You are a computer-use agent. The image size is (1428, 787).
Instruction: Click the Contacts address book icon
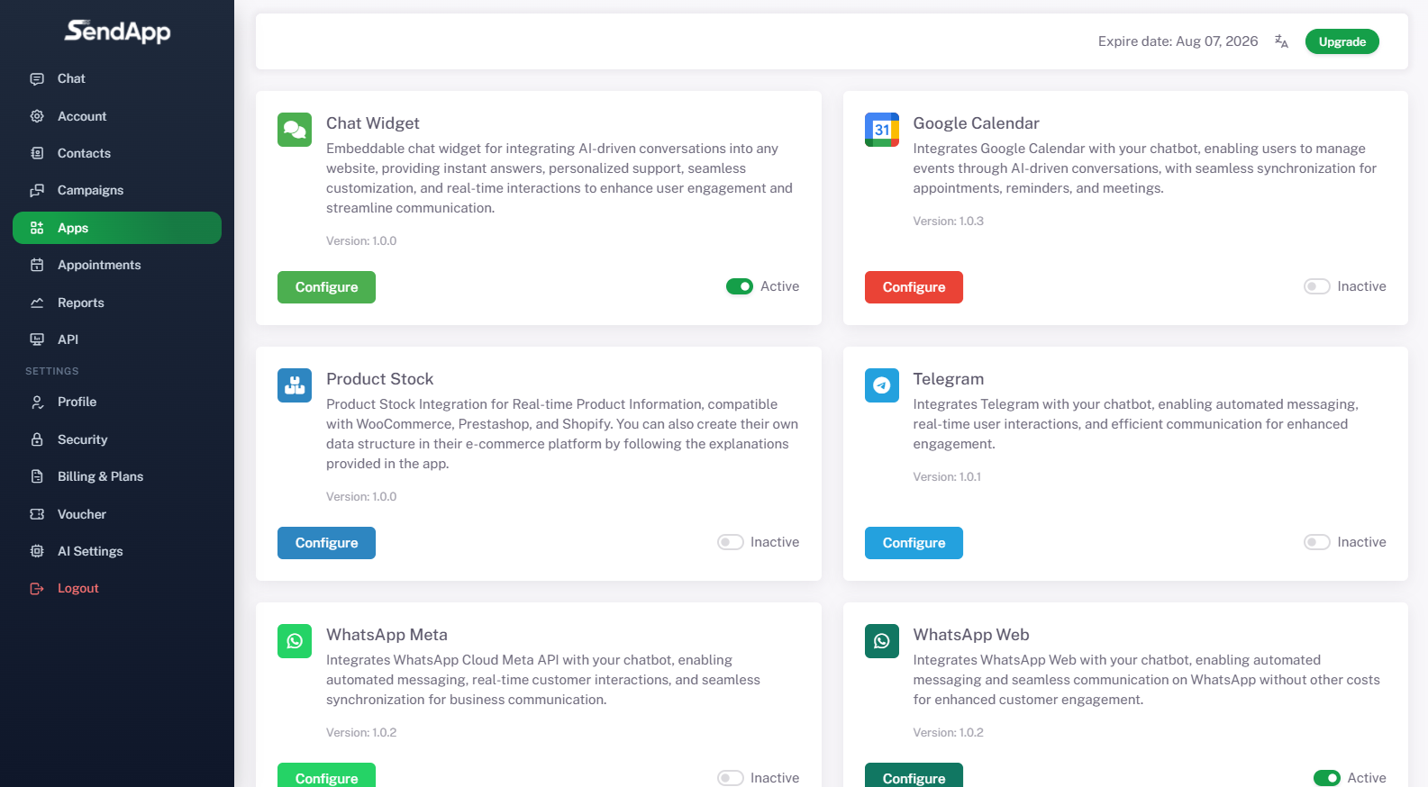37,153
